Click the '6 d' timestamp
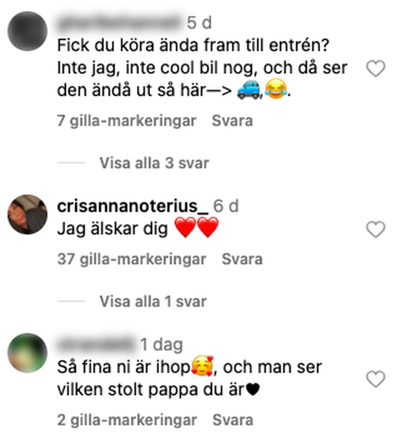The width and height of the screenshot is (402, 444). pyautogui.click(x=226, y=206)
